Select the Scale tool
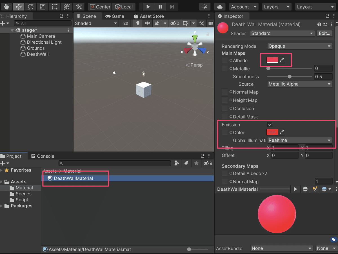This screenshot has width=338, height=254. (43, 7)
